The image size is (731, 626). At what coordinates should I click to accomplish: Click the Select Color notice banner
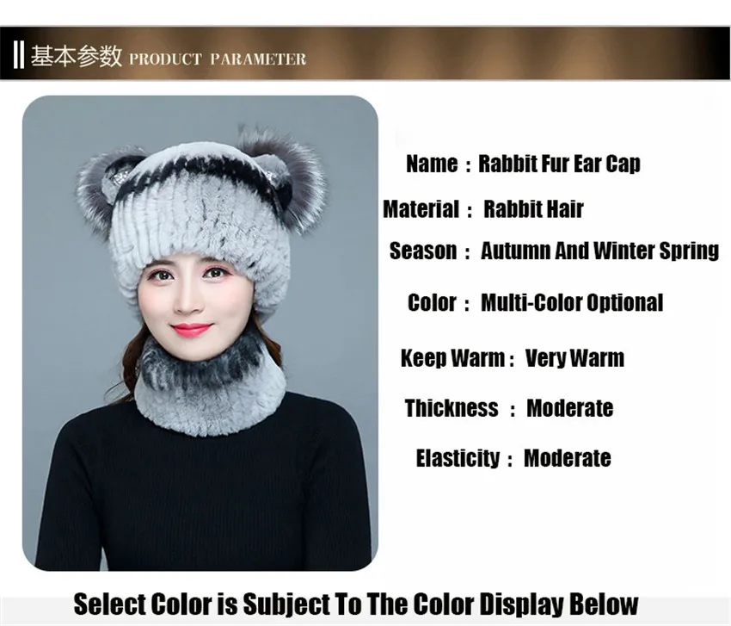click(356, 604)
